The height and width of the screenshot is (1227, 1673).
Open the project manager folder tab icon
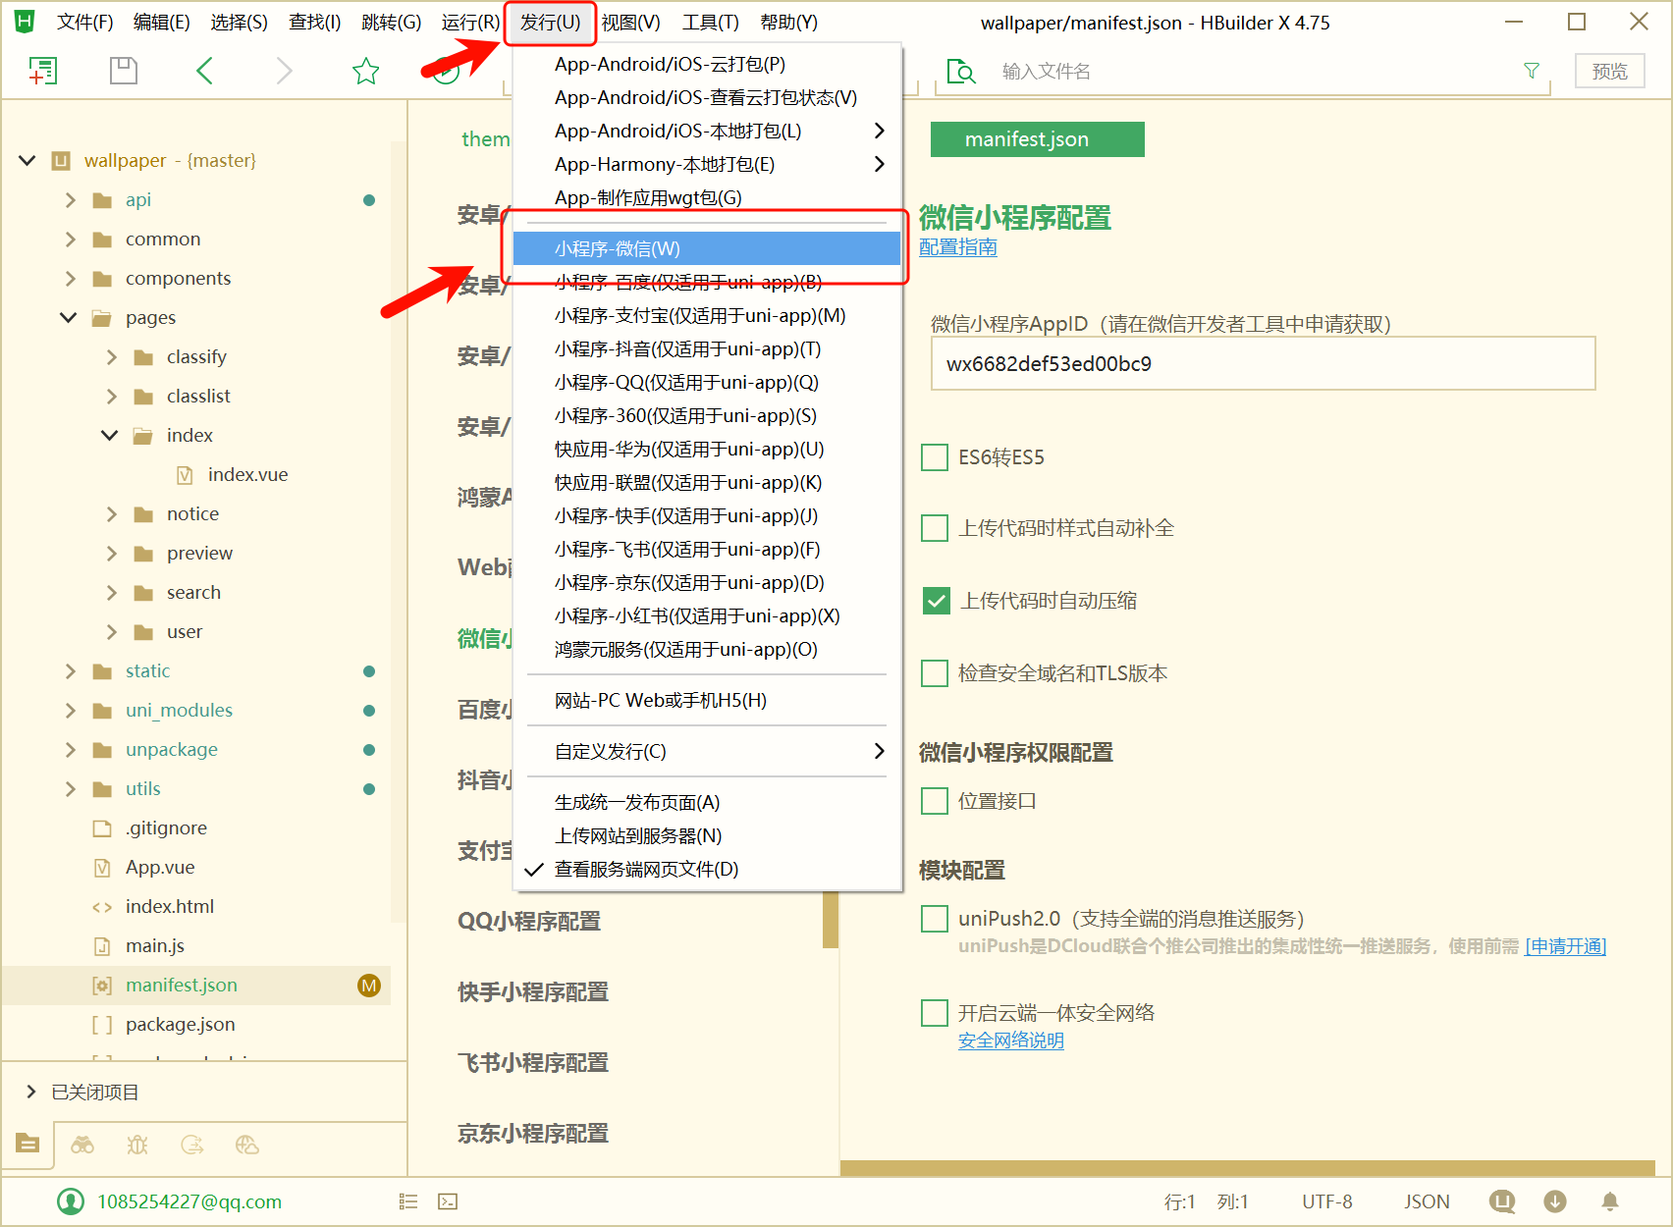click(27, 1144)
